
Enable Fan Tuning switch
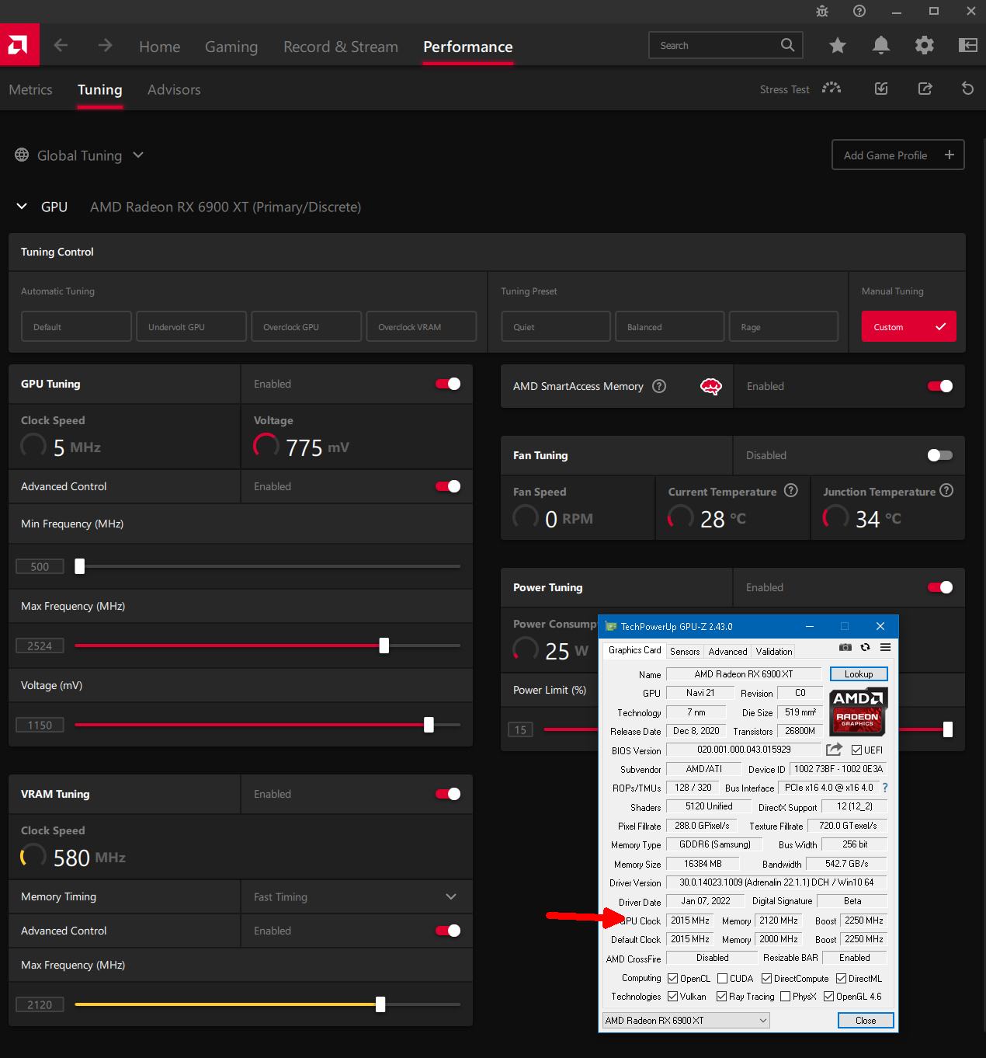pos(940,455)
